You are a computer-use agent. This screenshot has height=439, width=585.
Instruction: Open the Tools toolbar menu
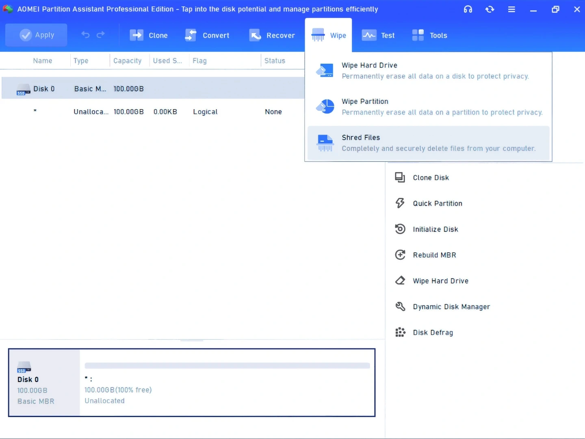click(429, 36)
